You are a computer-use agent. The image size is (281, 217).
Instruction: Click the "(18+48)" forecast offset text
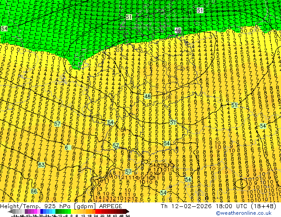[x=263, y=206]
